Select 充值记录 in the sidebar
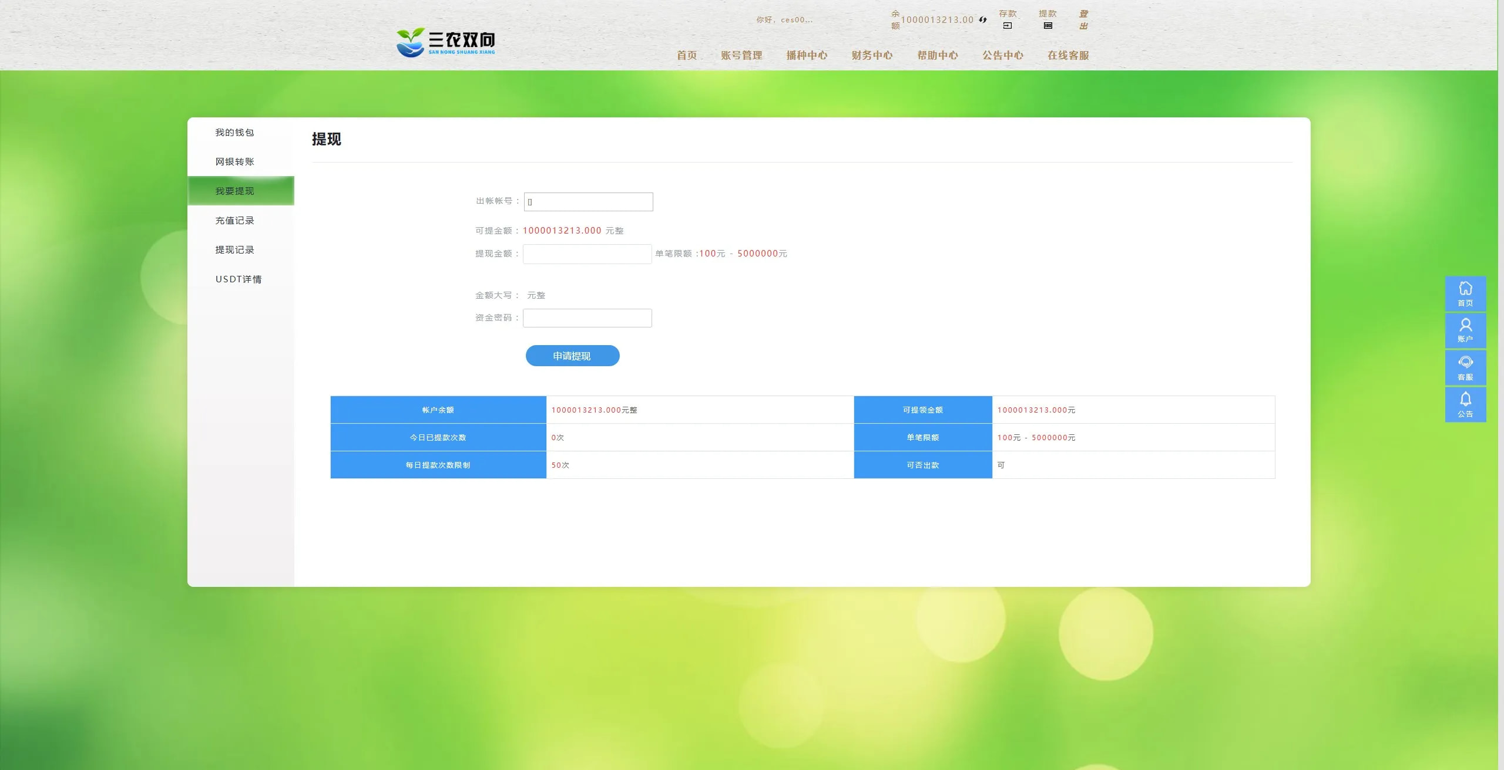This screenshot has width=1504, height=770. click(240, 220)
